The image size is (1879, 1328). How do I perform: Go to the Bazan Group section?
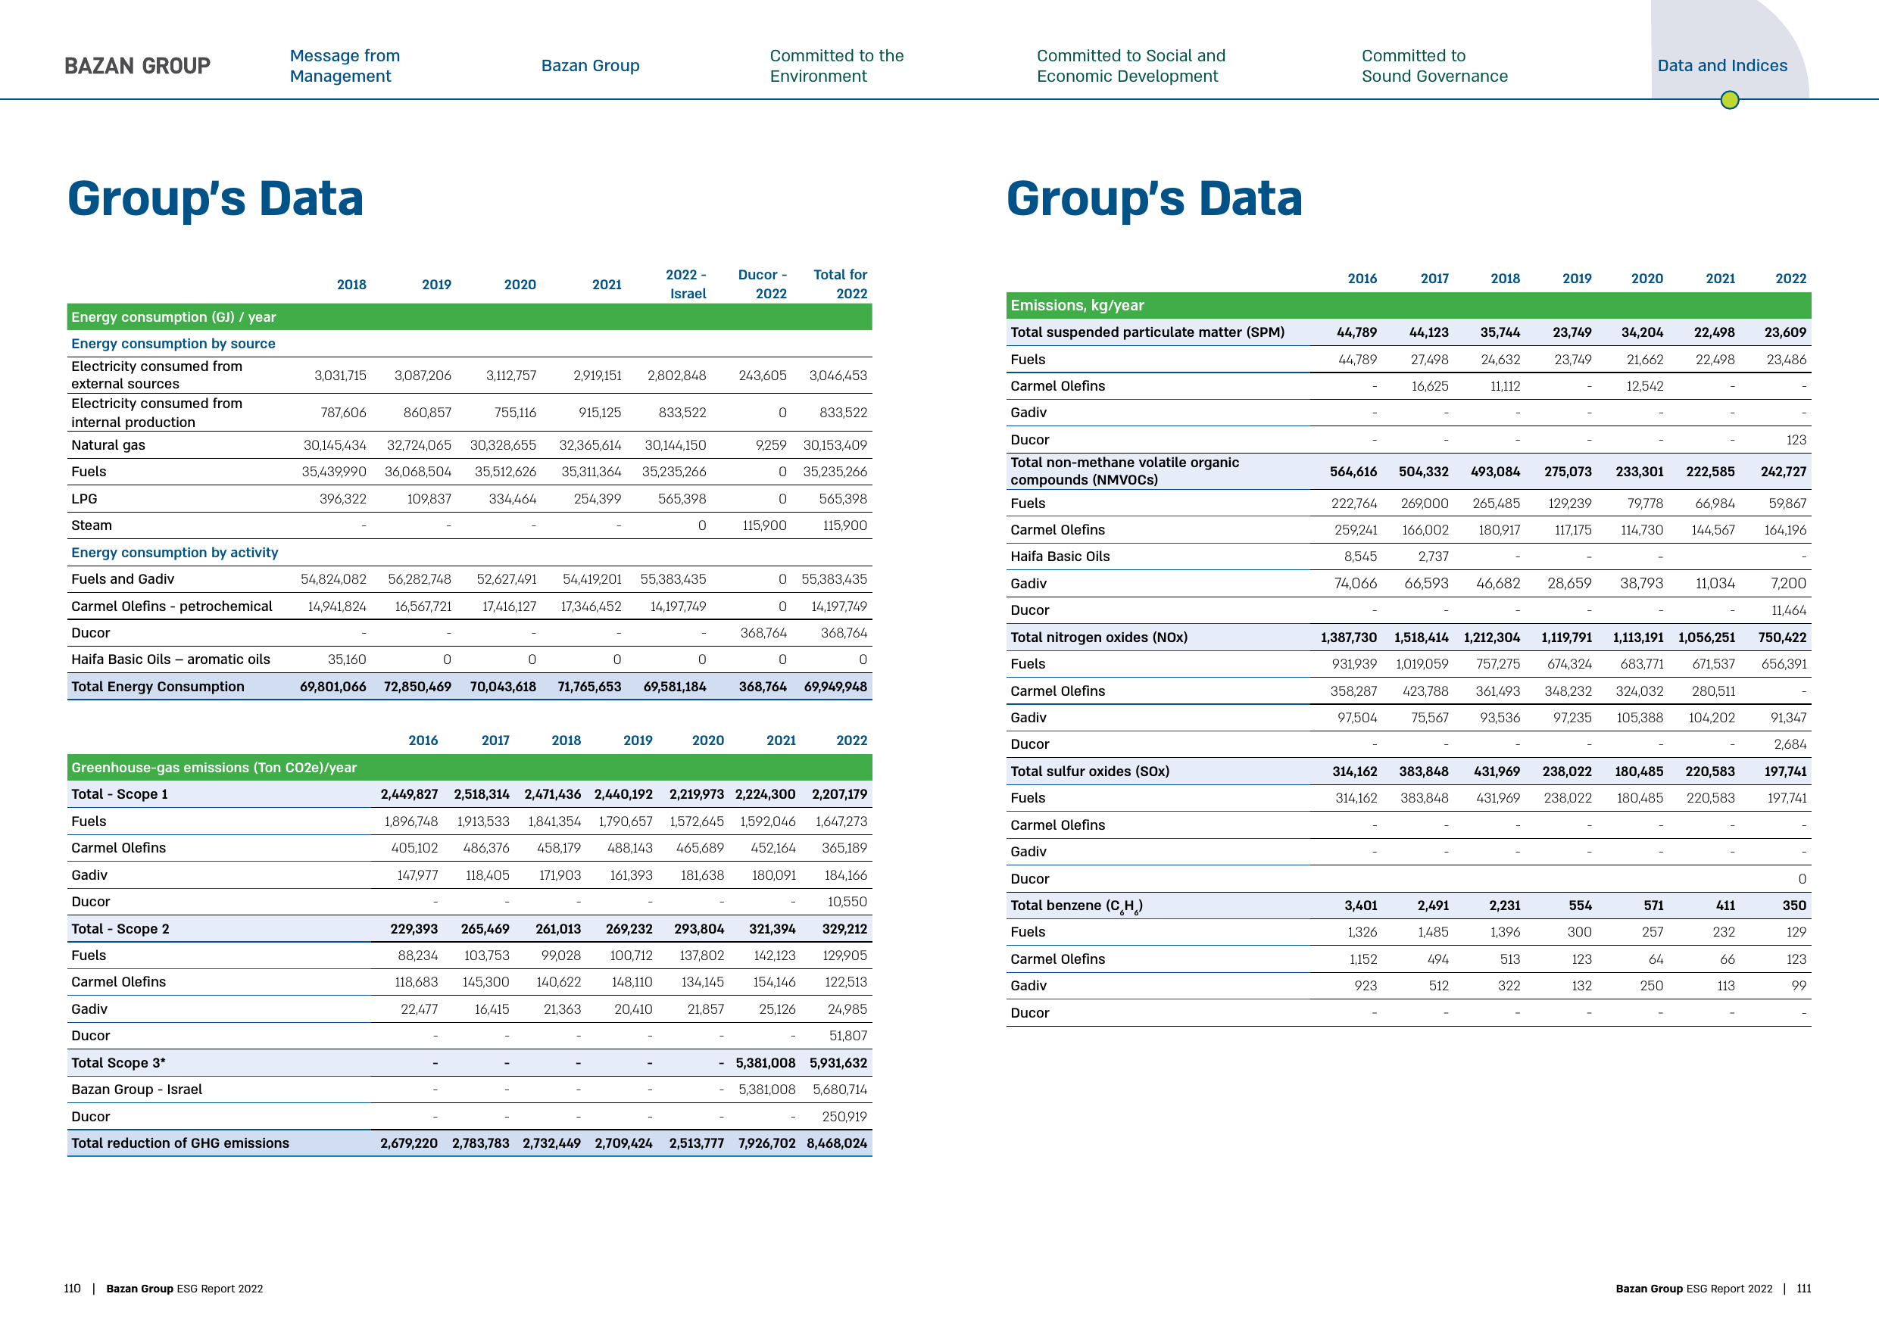(590, 65)
